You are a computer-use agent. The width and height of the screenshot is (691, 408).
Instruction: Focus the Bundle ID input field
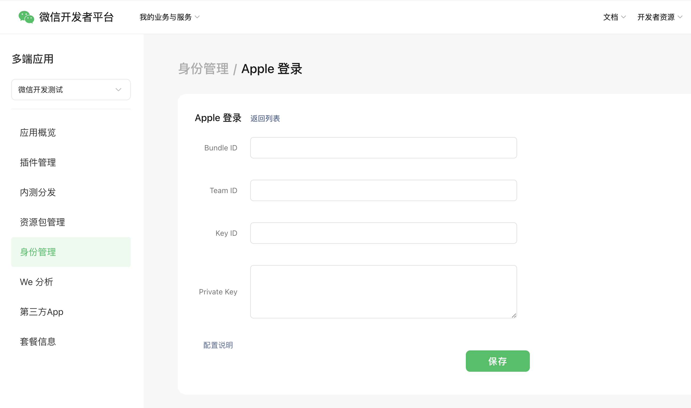(383, 148)
